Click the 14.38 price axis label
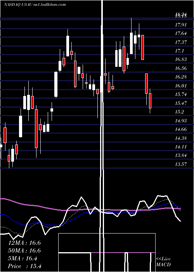This screenshot has height=272, width=194. (x=181, y=138)
